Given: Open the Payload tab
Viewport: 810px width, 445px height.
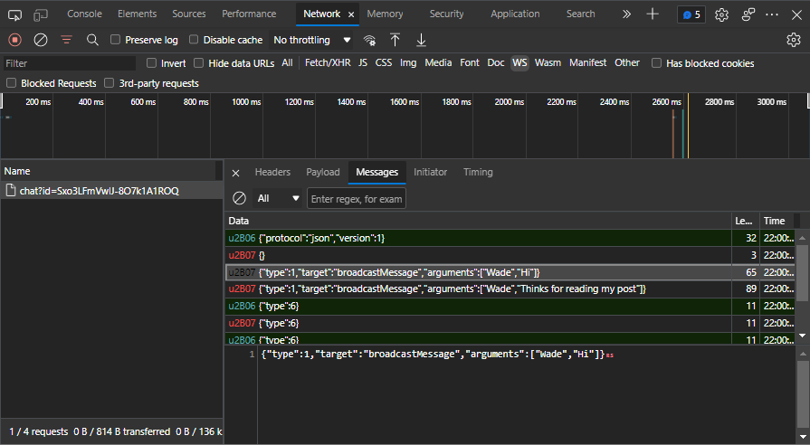Looking at the screenshot, I should (x=323, y=172).
